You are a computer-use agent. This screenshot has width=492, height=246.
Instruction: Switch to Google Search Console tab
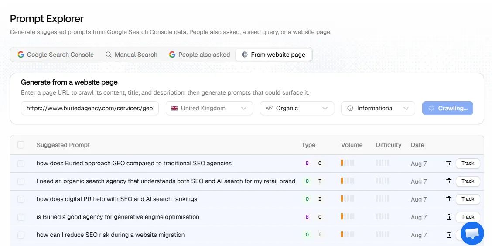(x=55, y=55)
